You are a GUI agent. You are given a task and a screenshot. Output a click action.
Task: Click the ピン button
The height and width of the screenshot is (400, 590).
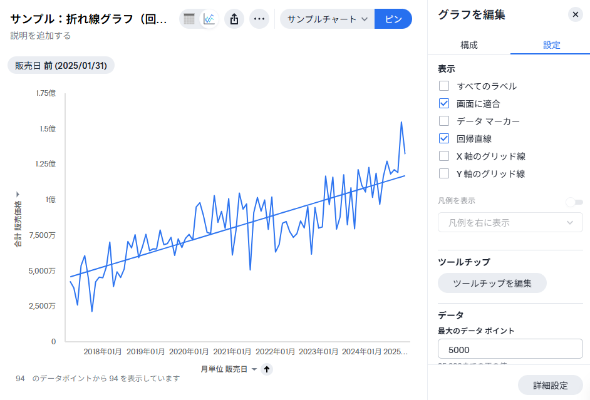click(x=393, y=19)
